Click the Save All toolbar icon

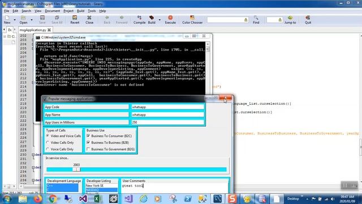[x=57, y=19]
